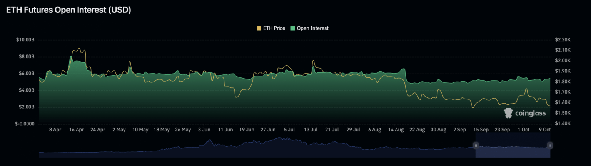
Task: Click the yellow ETH Price legend swatch
Action: (259, 28)
